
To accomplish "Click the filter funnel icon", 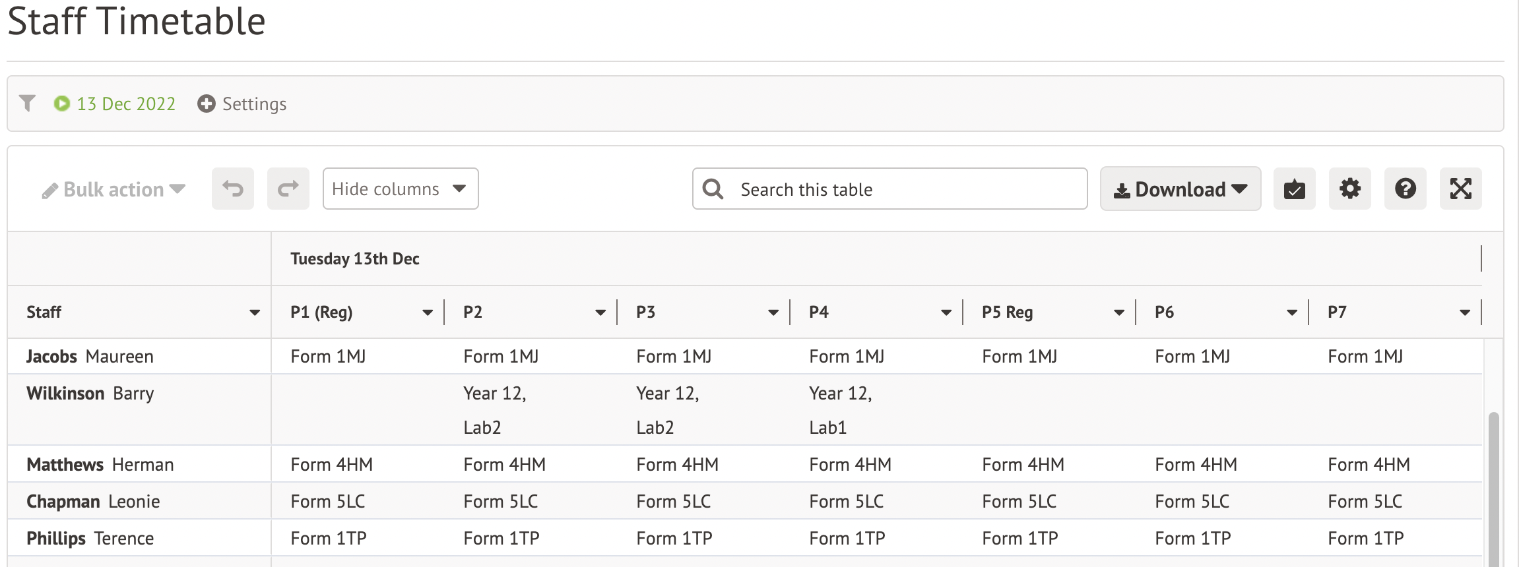I will [x=27, y=104].
